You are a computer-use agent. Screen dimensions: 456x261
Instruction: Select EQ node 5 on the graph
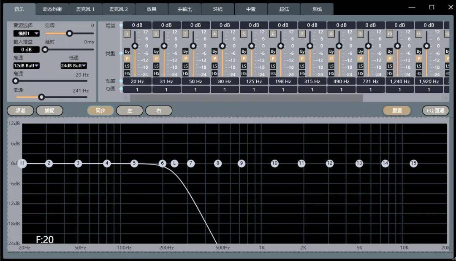pos(134,163)
